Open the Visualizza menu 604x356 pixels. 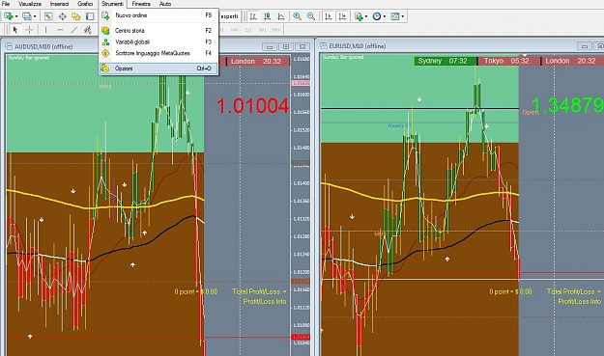click(x=30, y=4)
